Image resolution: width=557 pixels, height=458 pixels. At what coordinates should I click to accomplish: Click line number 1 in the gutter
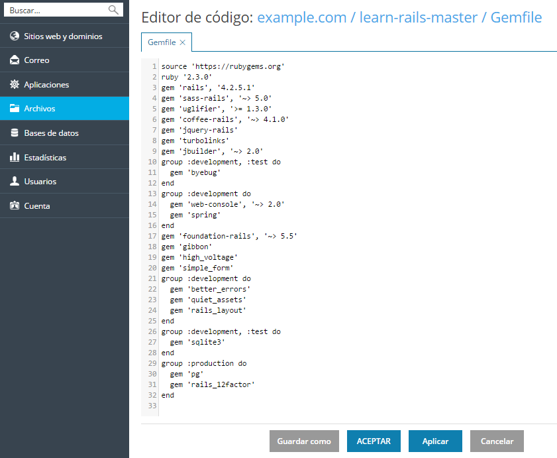tap(154, 66)
